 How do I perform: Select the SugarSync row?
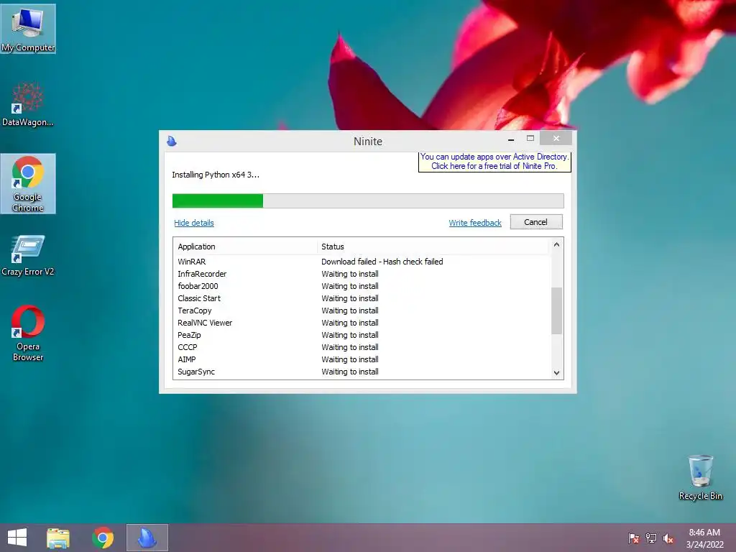(362, 372)
